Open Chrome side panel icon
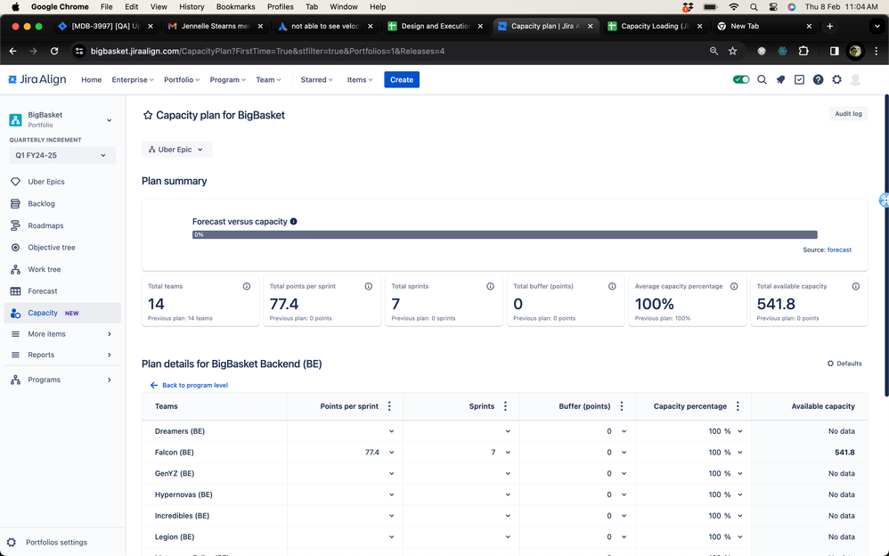The image size is (889, 556). [834, 51]
